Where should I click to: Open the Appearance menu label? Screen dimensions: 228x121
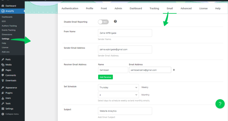click(x=11, y=87)
